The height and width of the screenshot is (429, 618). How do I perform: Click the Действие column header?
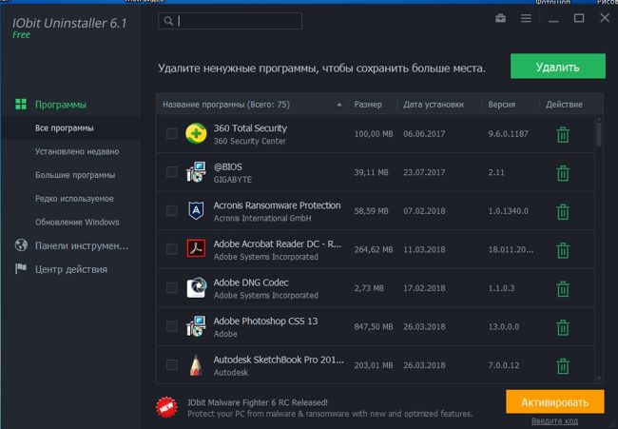coord(564,105)
